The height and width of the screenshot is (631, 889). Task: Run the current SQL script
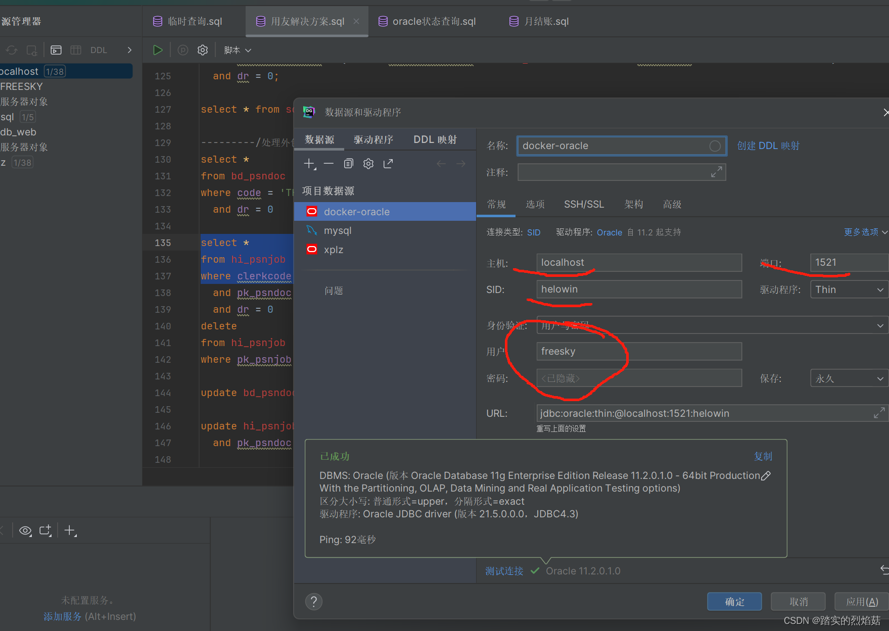158,50
